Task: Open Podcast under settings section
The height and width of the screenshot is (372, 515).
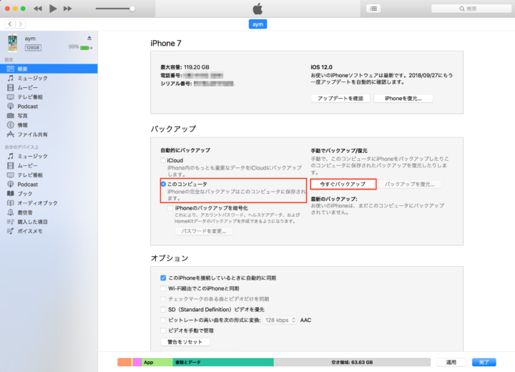Action: 49,106
